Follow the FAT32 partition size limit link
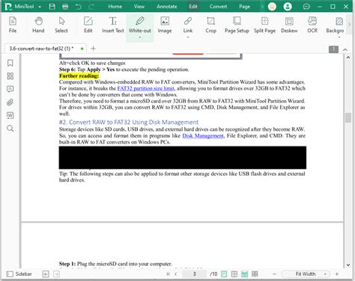The height and width of the screenshot is (281, 355). coord(146,88)
